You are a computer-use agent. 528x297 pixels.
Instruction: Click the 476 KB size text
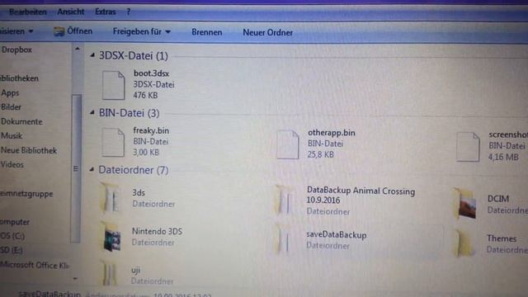click(145, 96)
